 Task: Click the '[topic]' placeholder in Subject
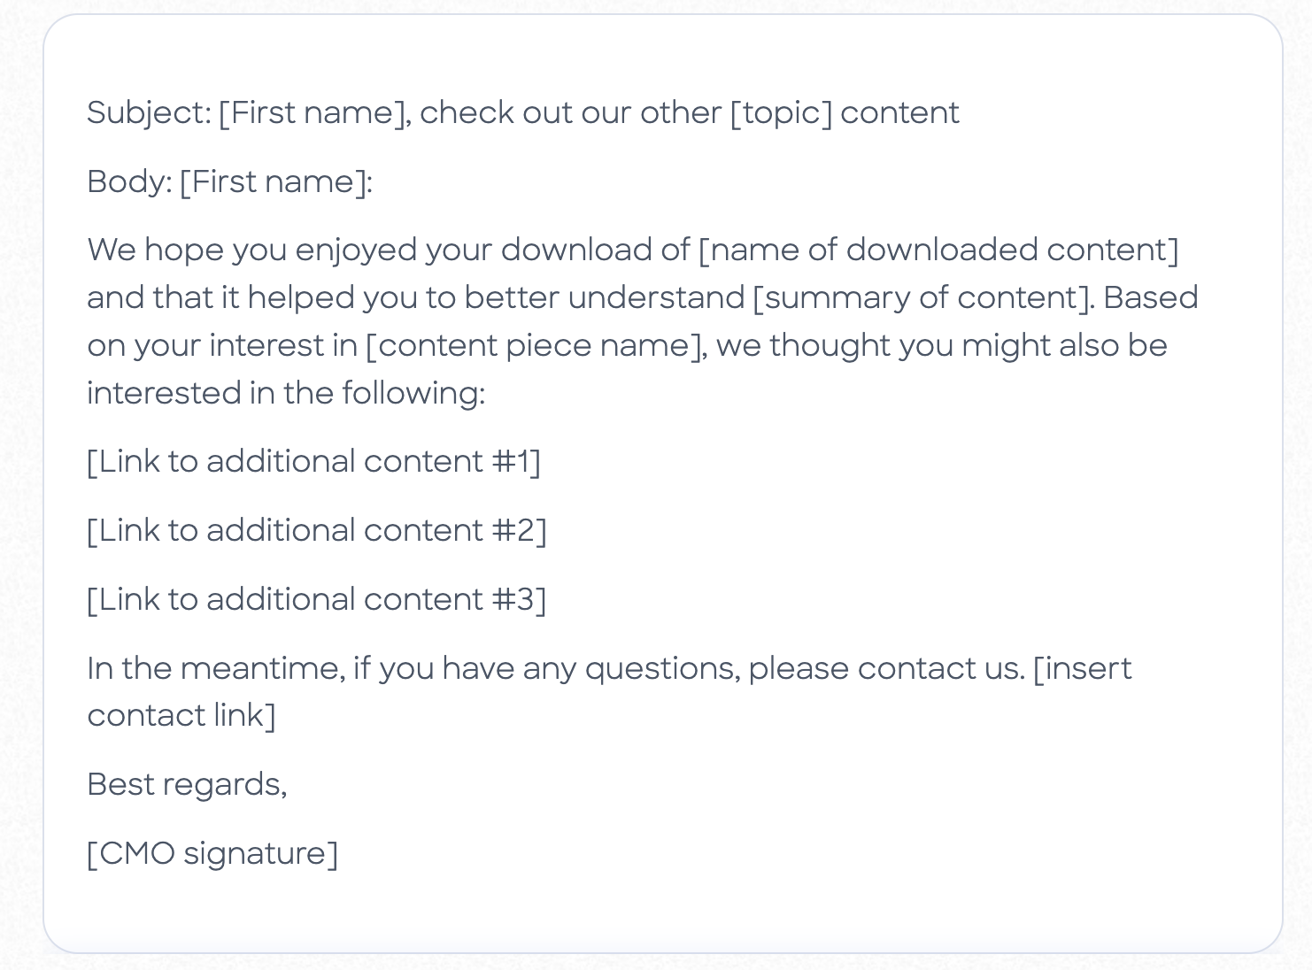coord(781,113)
